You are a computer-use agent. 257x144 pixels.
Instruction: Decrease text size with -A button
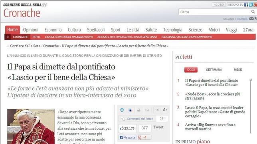[x=157, y=110]
